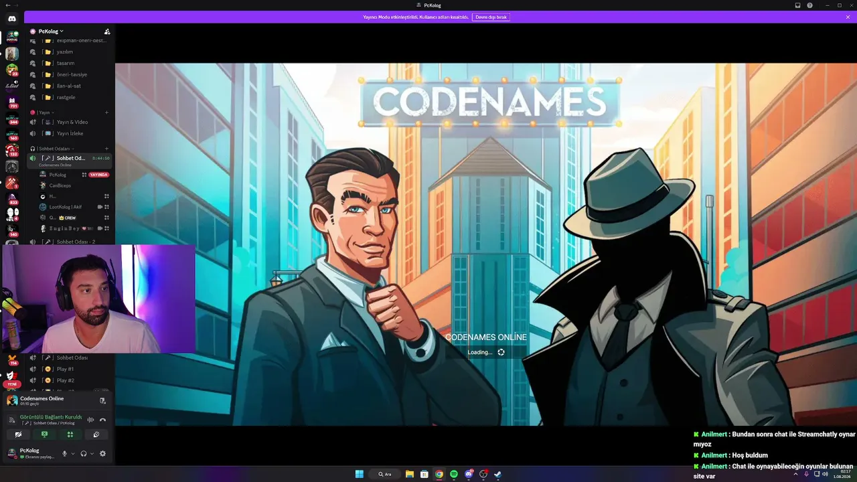The height and width of the screenshot is (482, 857).
Task: Click the Codenames Online activity title
Action: pos(42,398)
